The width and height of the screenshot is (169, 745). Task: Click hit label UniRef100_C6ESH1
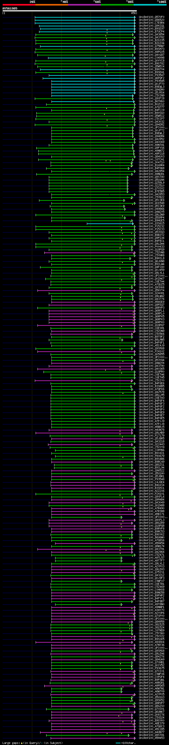pyautogui.click(x=152, y=328)
